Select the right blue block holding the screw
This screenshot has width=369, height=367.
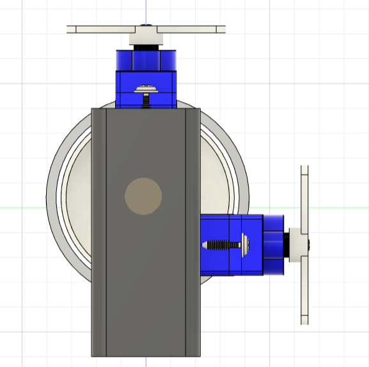[x=232, y=245]
